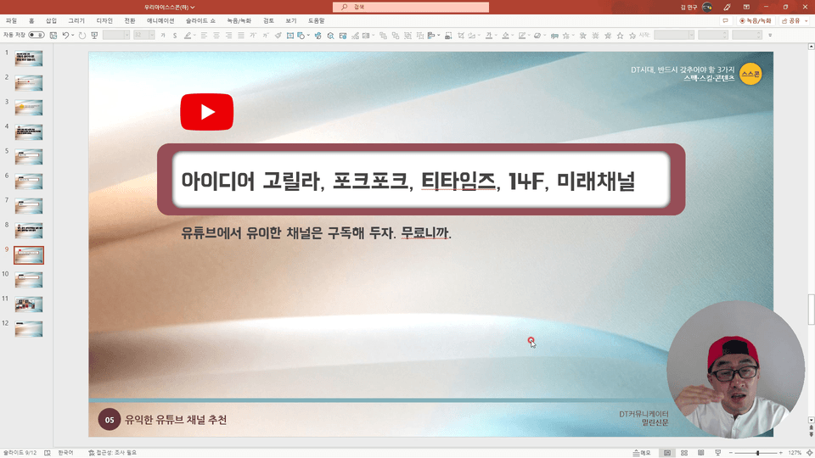Switch to Normal view icon

pos(667,453)
